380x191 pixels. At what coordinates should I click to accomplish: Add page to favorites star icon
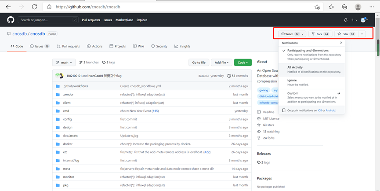(317, 7)
